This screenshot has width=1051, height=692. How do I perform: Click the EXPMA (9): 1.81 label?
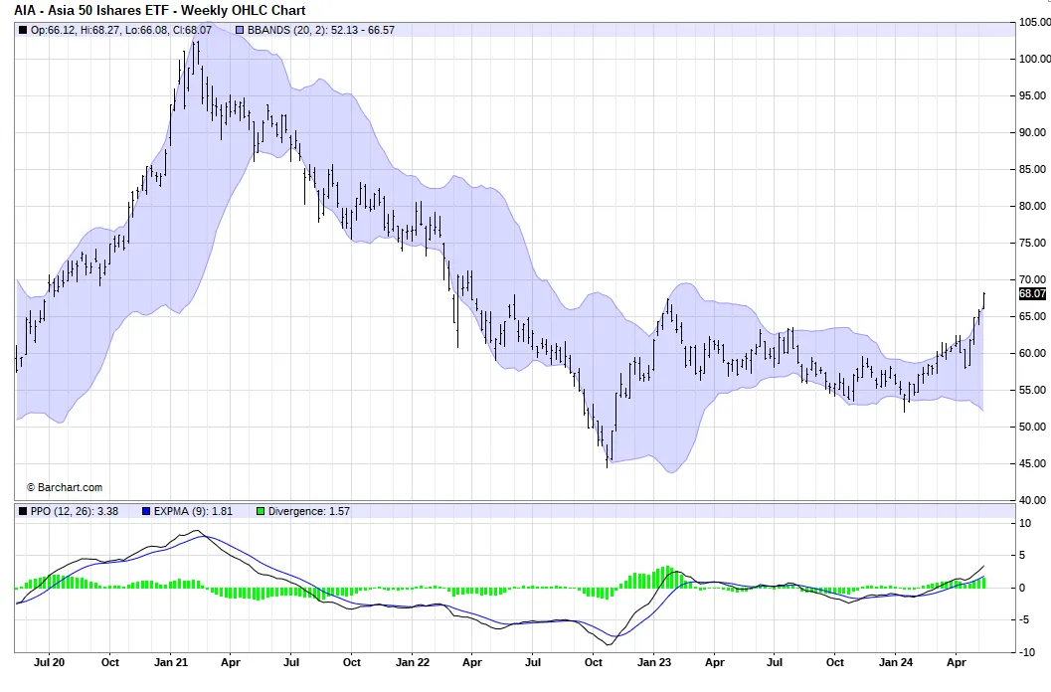pos(193,512)
